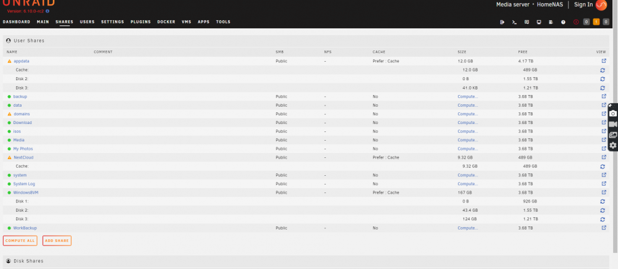Image resolution: width=618 pixels, height=269 pixels.
Task: Click the version info icon beside 6.10.0-rc2
Action: pyautogui.click(x=48, y=11)
